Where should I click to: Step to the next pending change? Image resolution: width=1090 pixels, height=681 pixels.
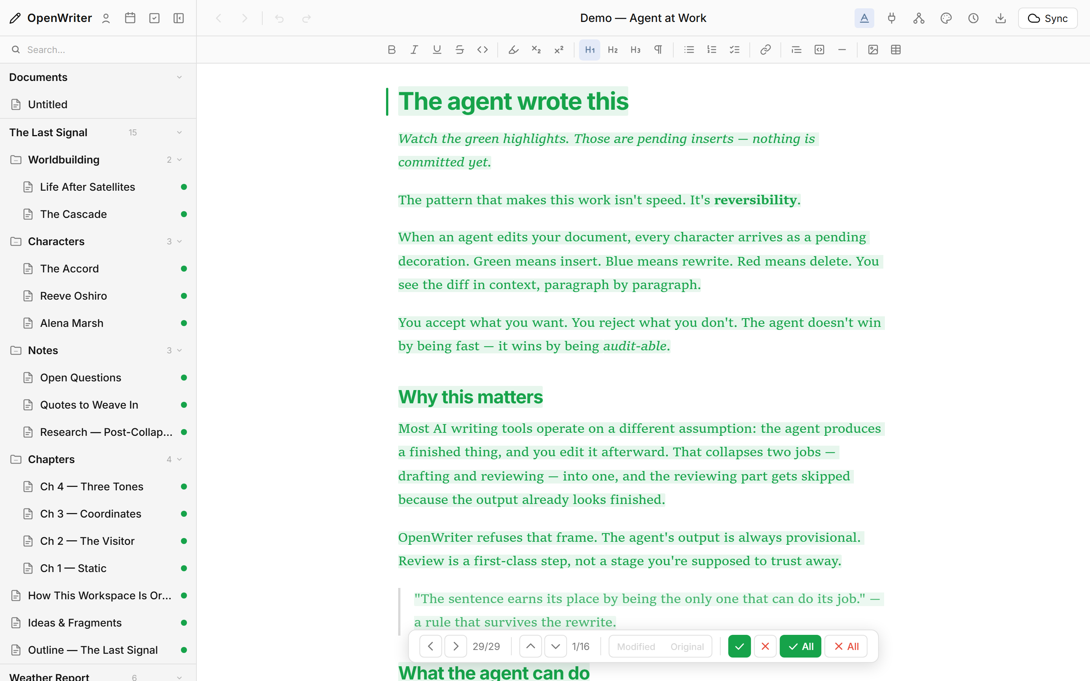(x=455, y=646)
